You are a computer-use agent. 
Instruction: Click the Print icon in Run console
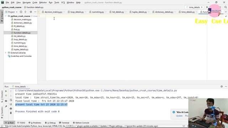click(x=11, y=108)
